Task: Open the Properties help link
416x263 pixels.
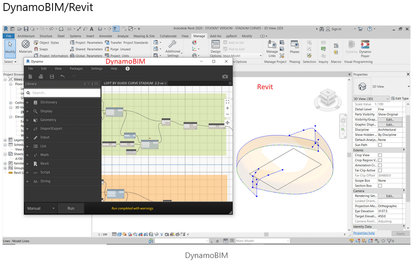Action: coord(363,233)
